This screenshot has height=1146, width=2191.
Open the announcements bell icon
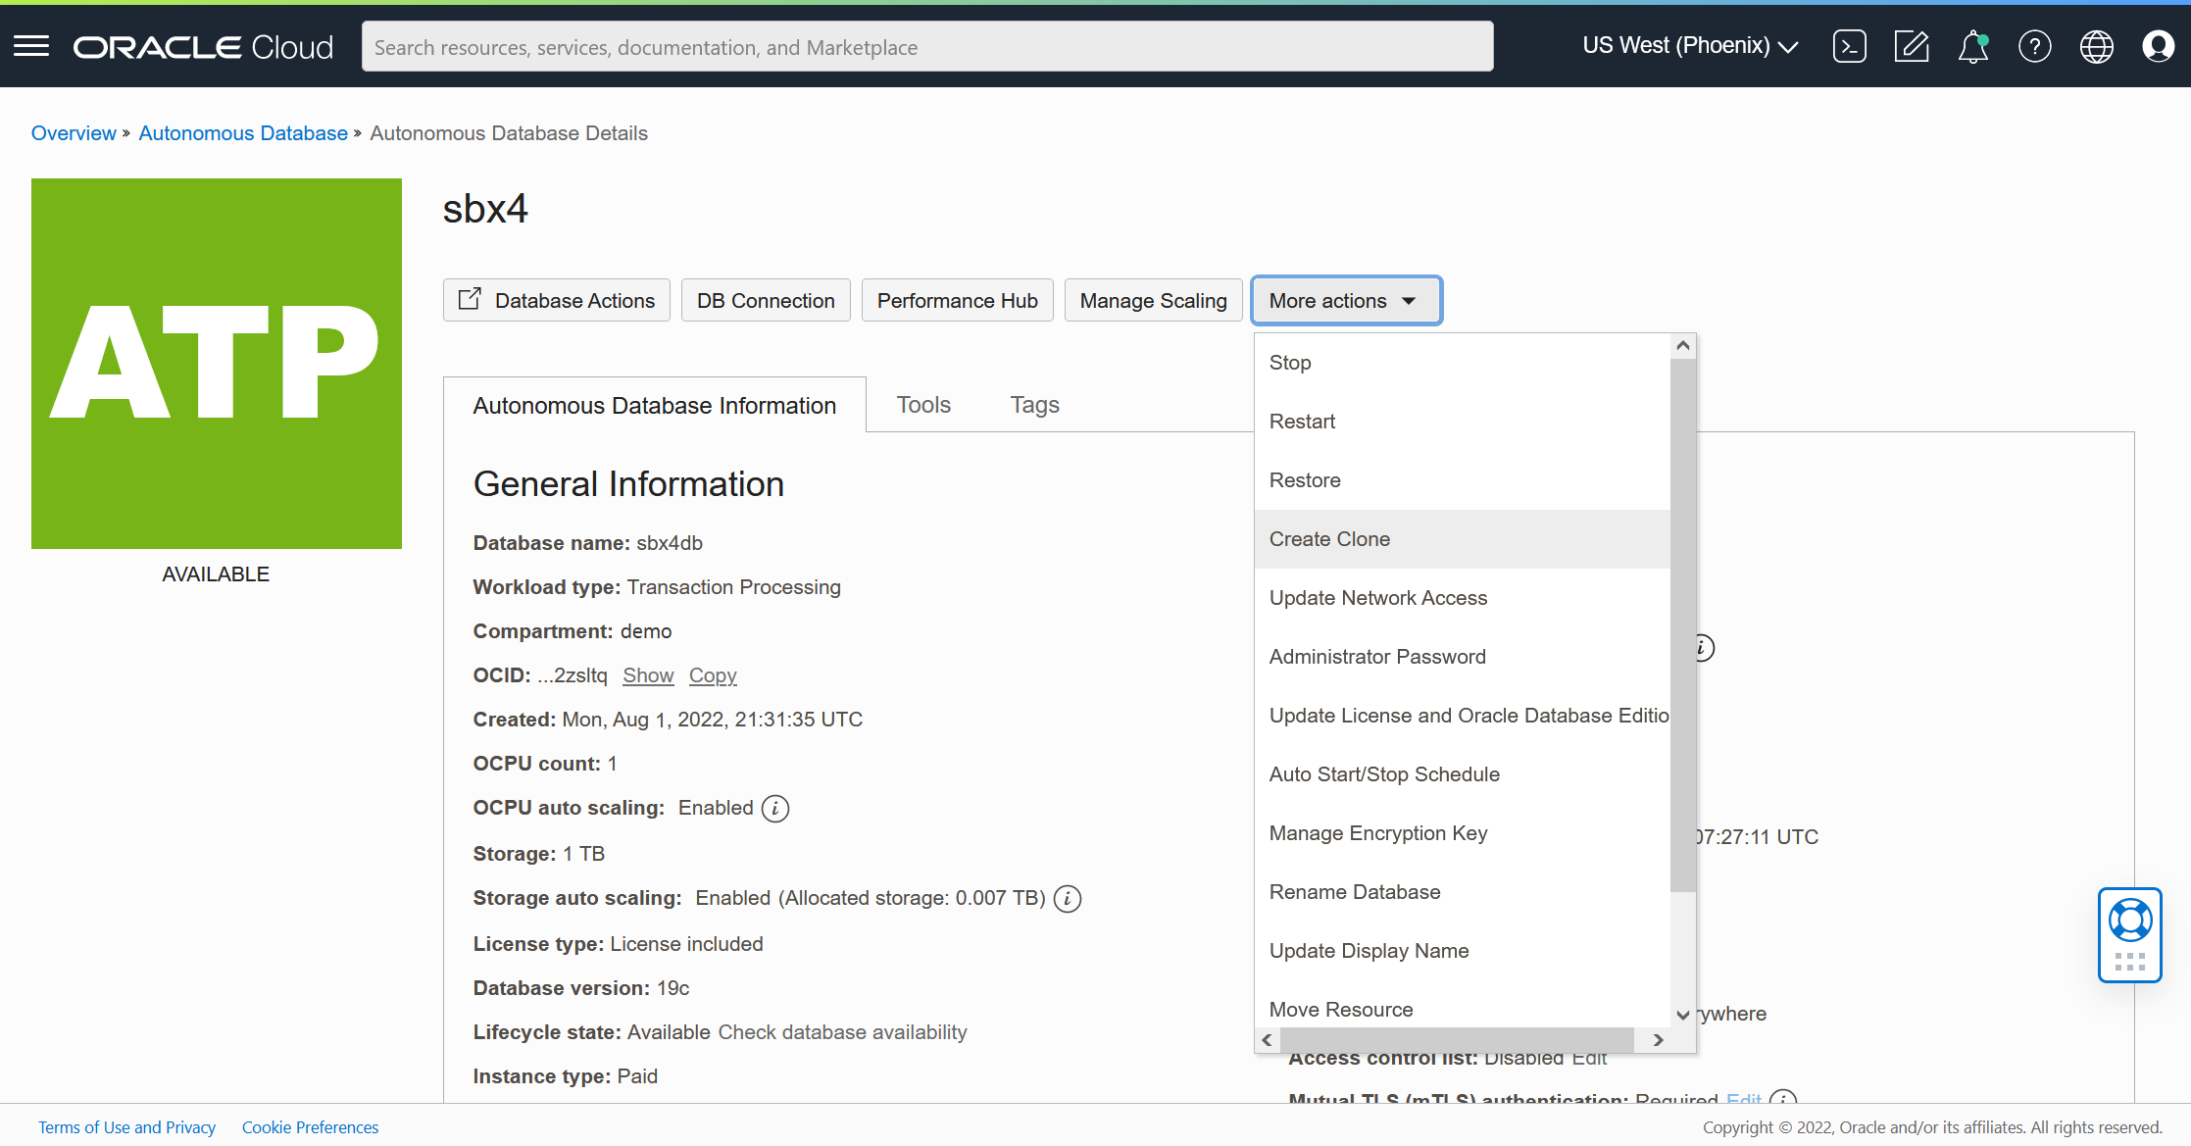(x=1972, y=46)
